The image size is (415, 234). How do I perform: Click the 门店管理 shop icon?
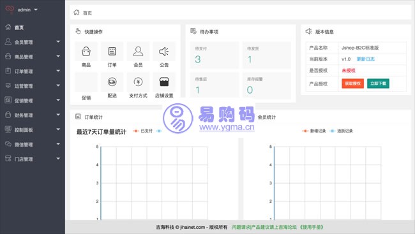point(8,159)
